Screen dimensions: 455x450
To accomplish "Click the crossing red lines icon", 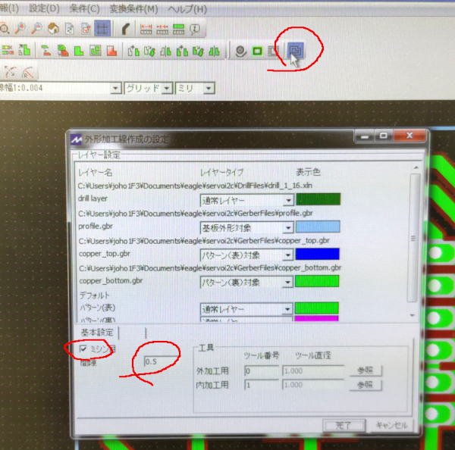I will [x=11, y=72].
